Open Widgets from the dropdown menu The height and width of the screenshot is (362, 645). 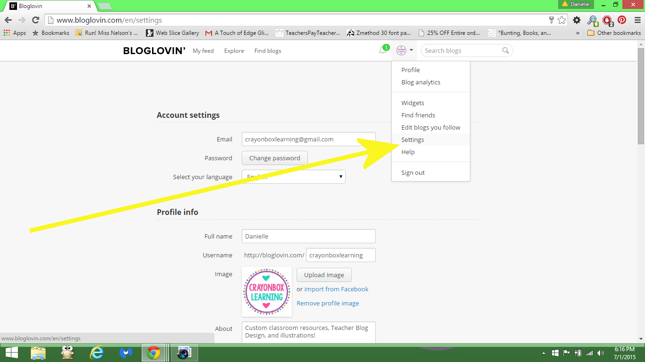431,103
